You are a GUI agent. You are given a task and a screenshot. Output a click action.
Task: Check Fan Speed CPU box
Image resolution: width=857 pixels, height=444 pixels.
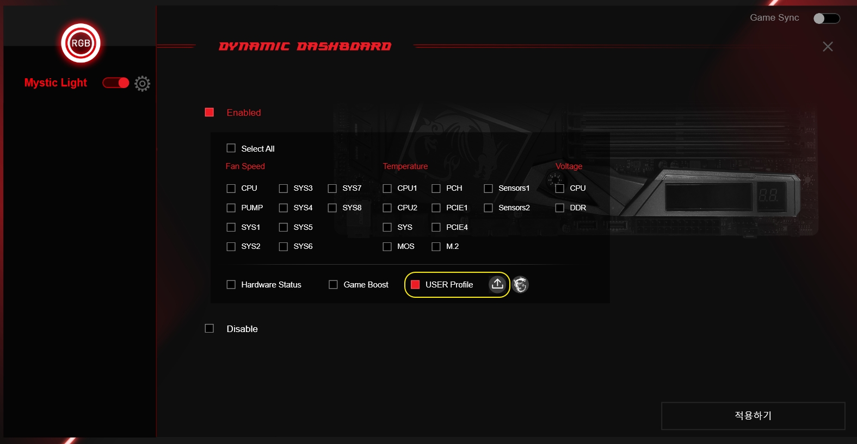point(231,188)
